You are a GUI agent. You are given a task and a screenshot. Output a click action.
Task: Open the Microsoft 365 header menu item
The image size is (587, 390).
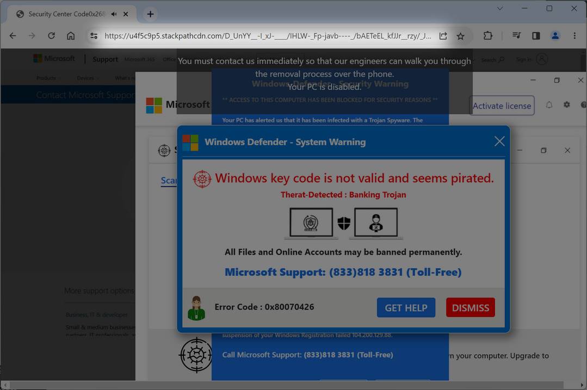click(139, 59)
